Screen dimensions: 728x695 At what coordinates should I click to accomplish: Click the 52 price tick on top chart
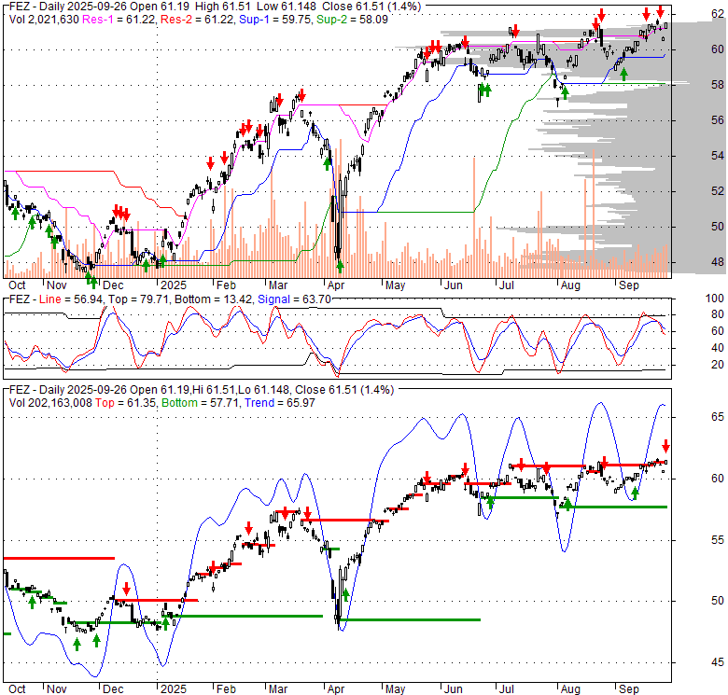pos(718,191)
